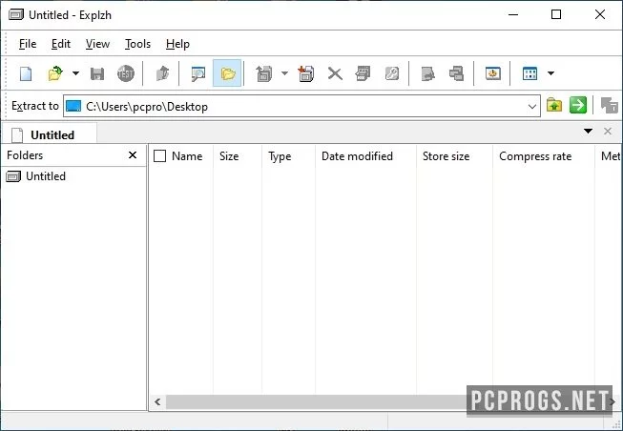
Task: Click the horizontal scrollbar left arrow
Action: tap(157, 402)
